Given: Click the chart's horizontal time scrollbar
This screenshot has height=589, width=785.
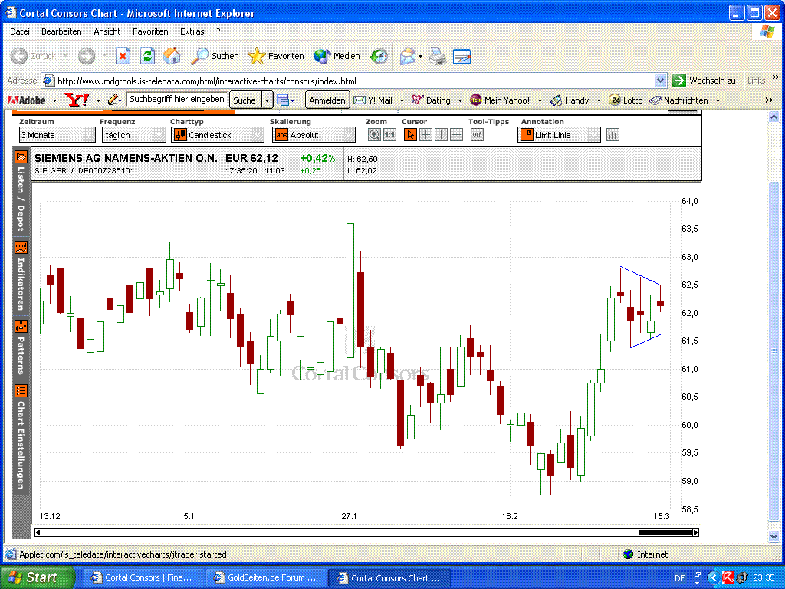Looking at the screenshot, I should point(366,532).
